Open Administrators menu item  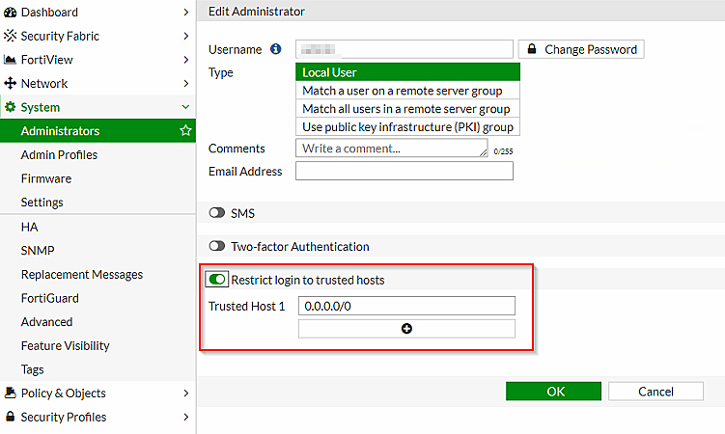point(98,130)
